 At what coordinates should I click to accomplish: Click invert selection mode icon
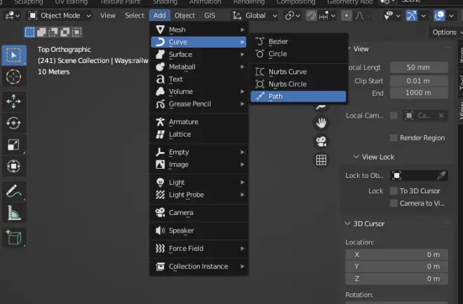click(x=65, y=32)
